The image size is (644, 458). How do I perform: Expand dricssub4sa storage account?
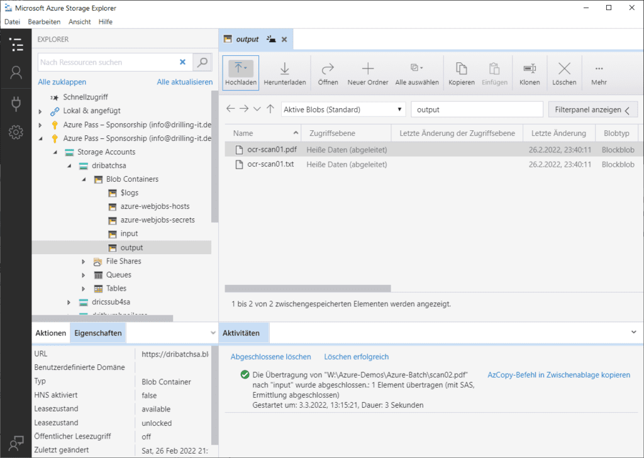69,303
